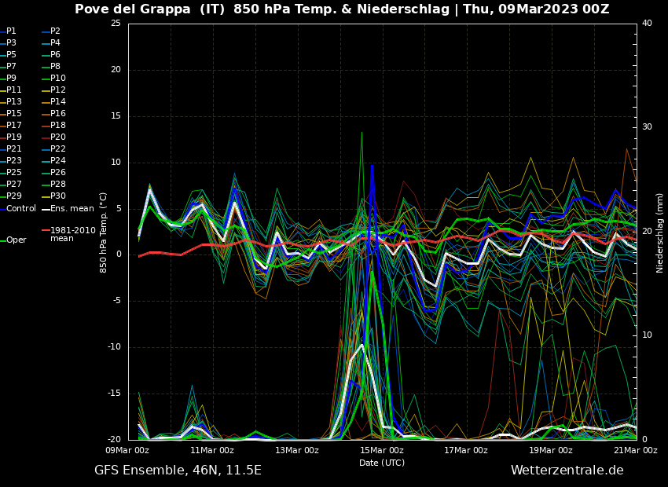Click the P21 legend entry

pos(11,148)
